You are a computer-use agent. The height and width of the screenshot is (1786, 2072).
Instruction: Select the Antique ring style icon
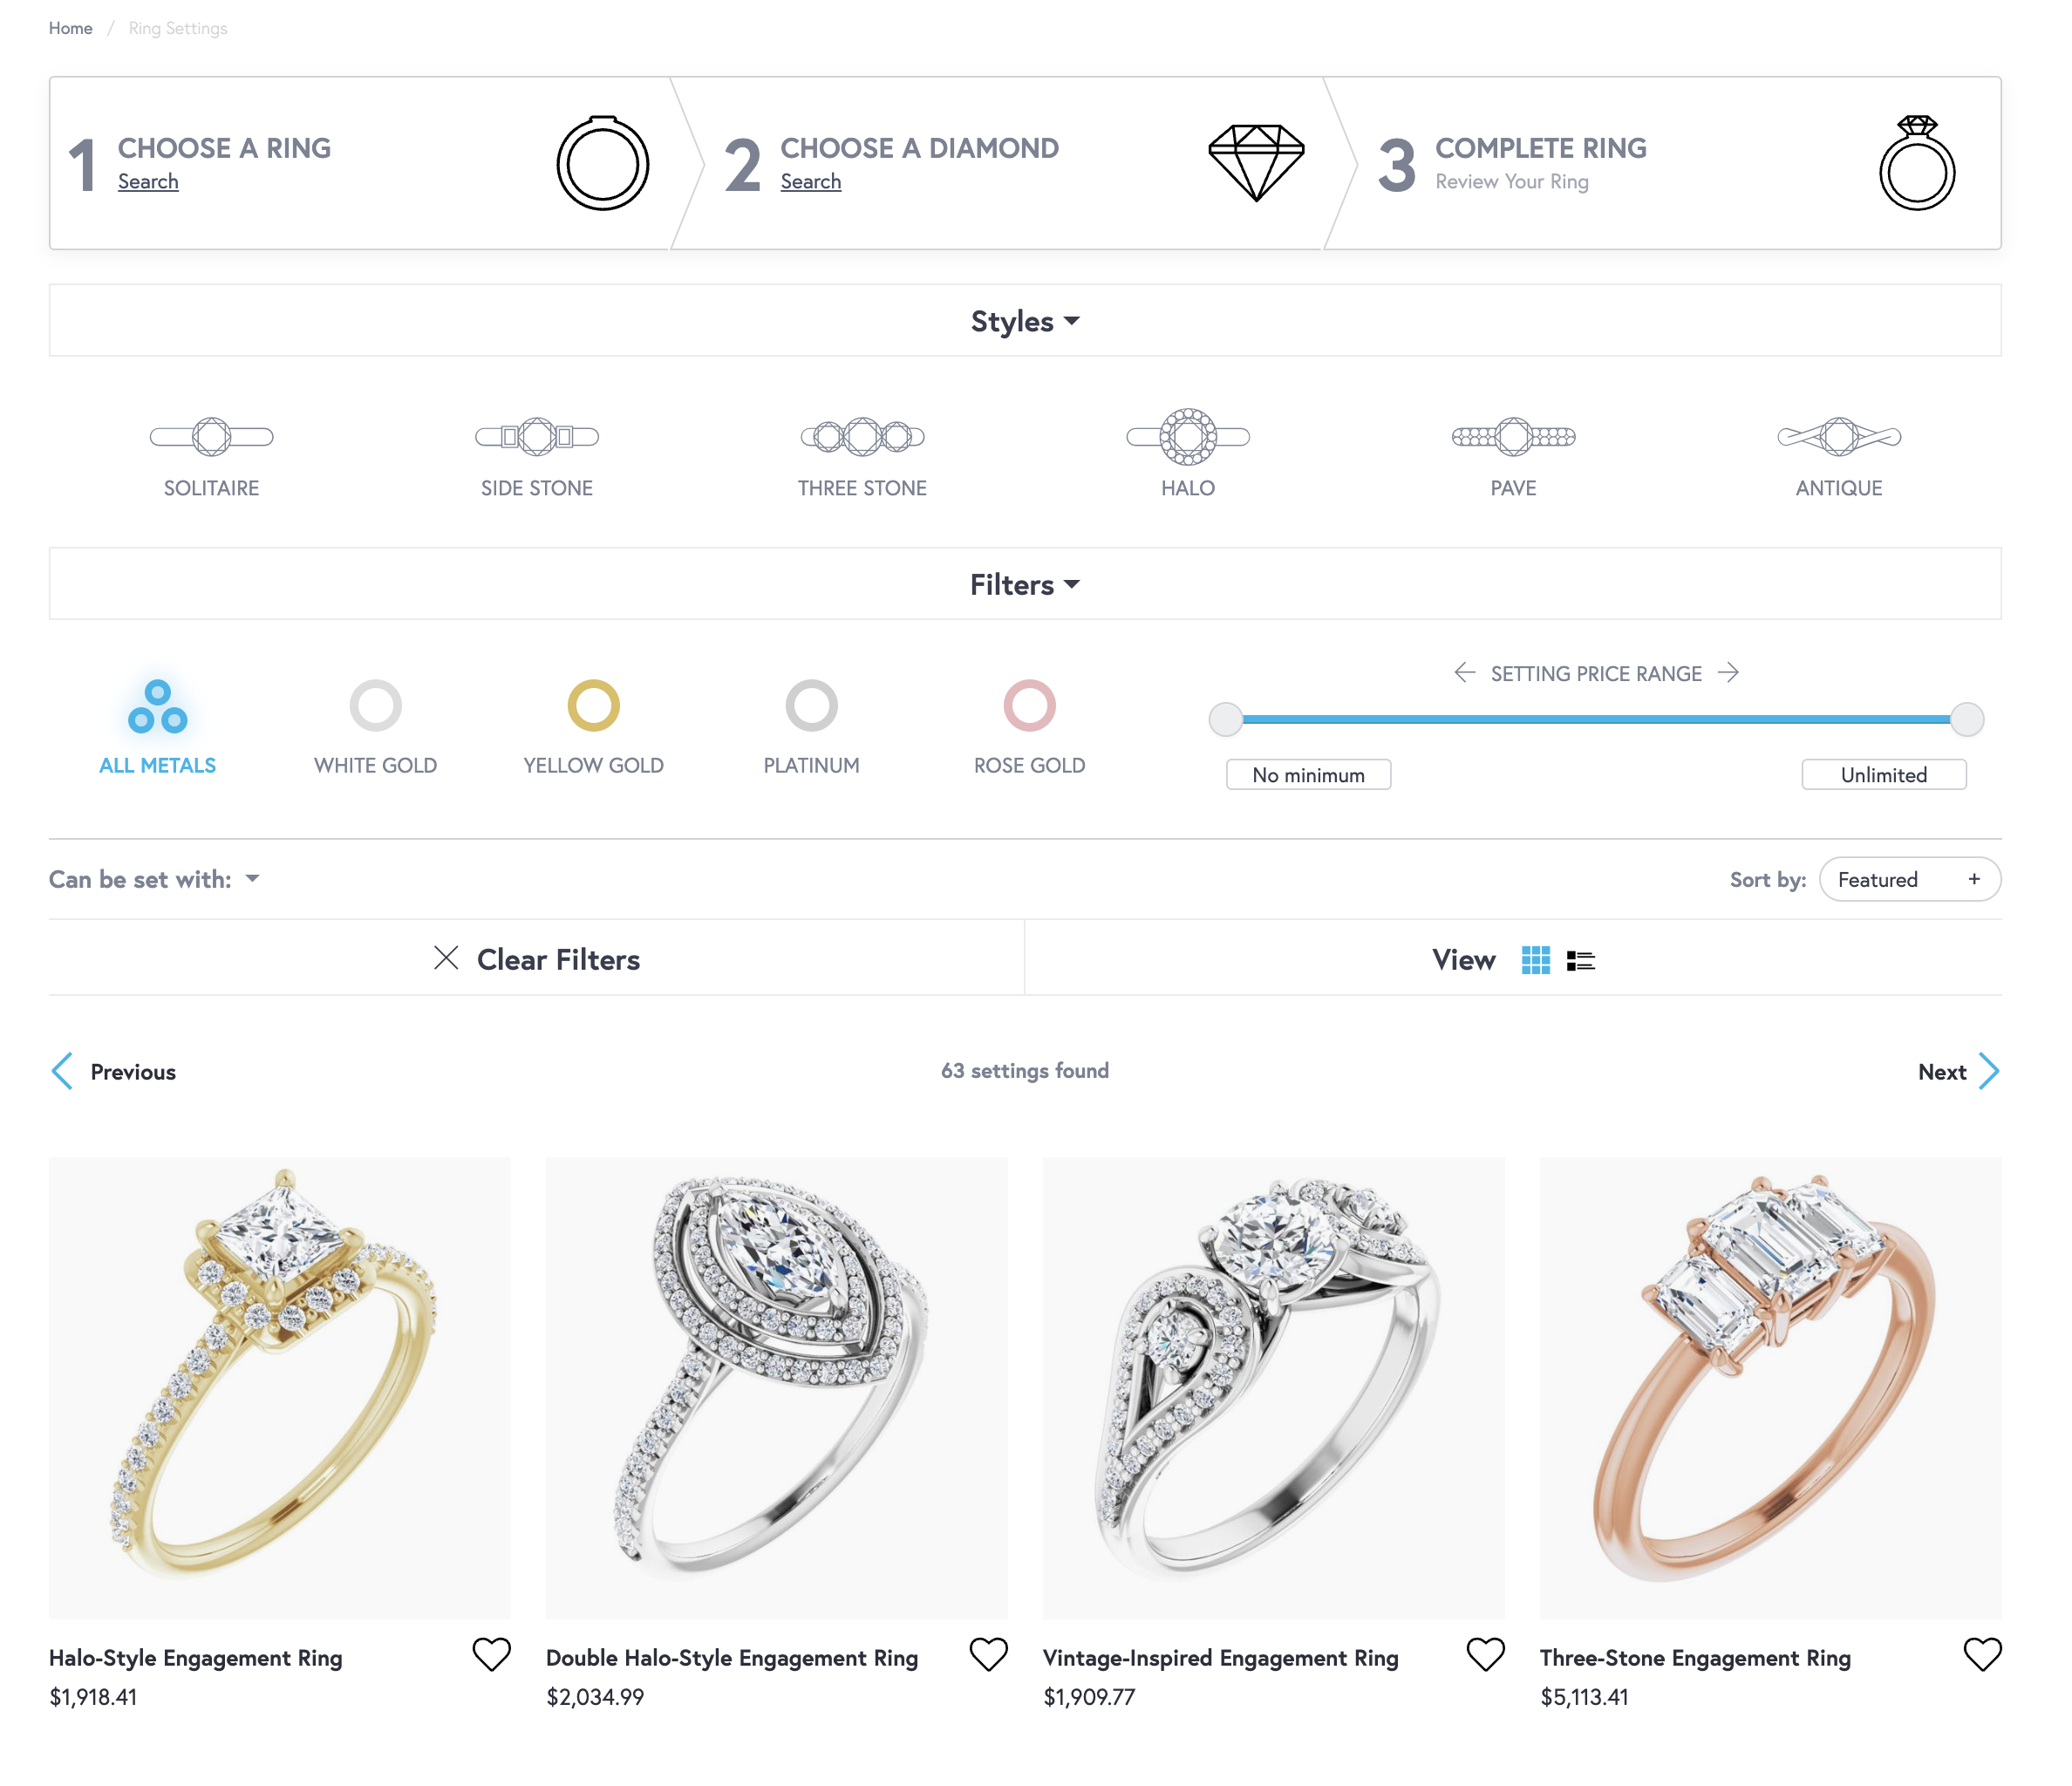click(x=1838, y=437)
